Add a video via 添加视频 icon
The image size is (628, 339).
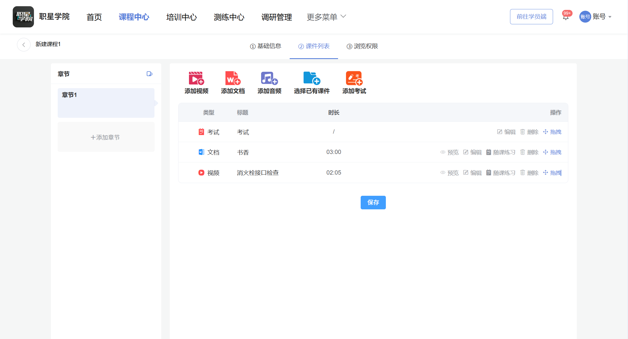(196, 78)
